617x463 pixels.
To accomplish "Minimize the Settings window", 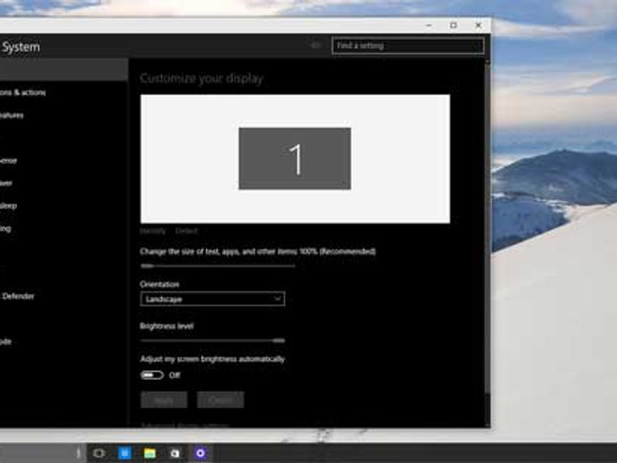I will [429, 25].
